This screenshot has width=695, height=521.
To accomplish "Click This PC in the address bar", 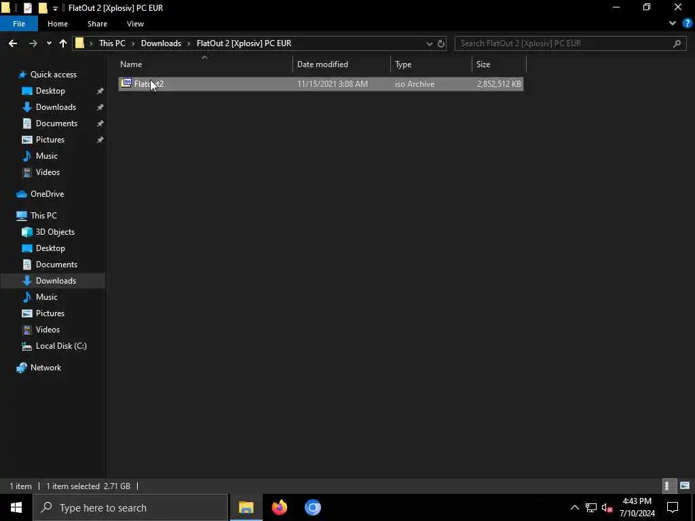I will coord(112,43).
